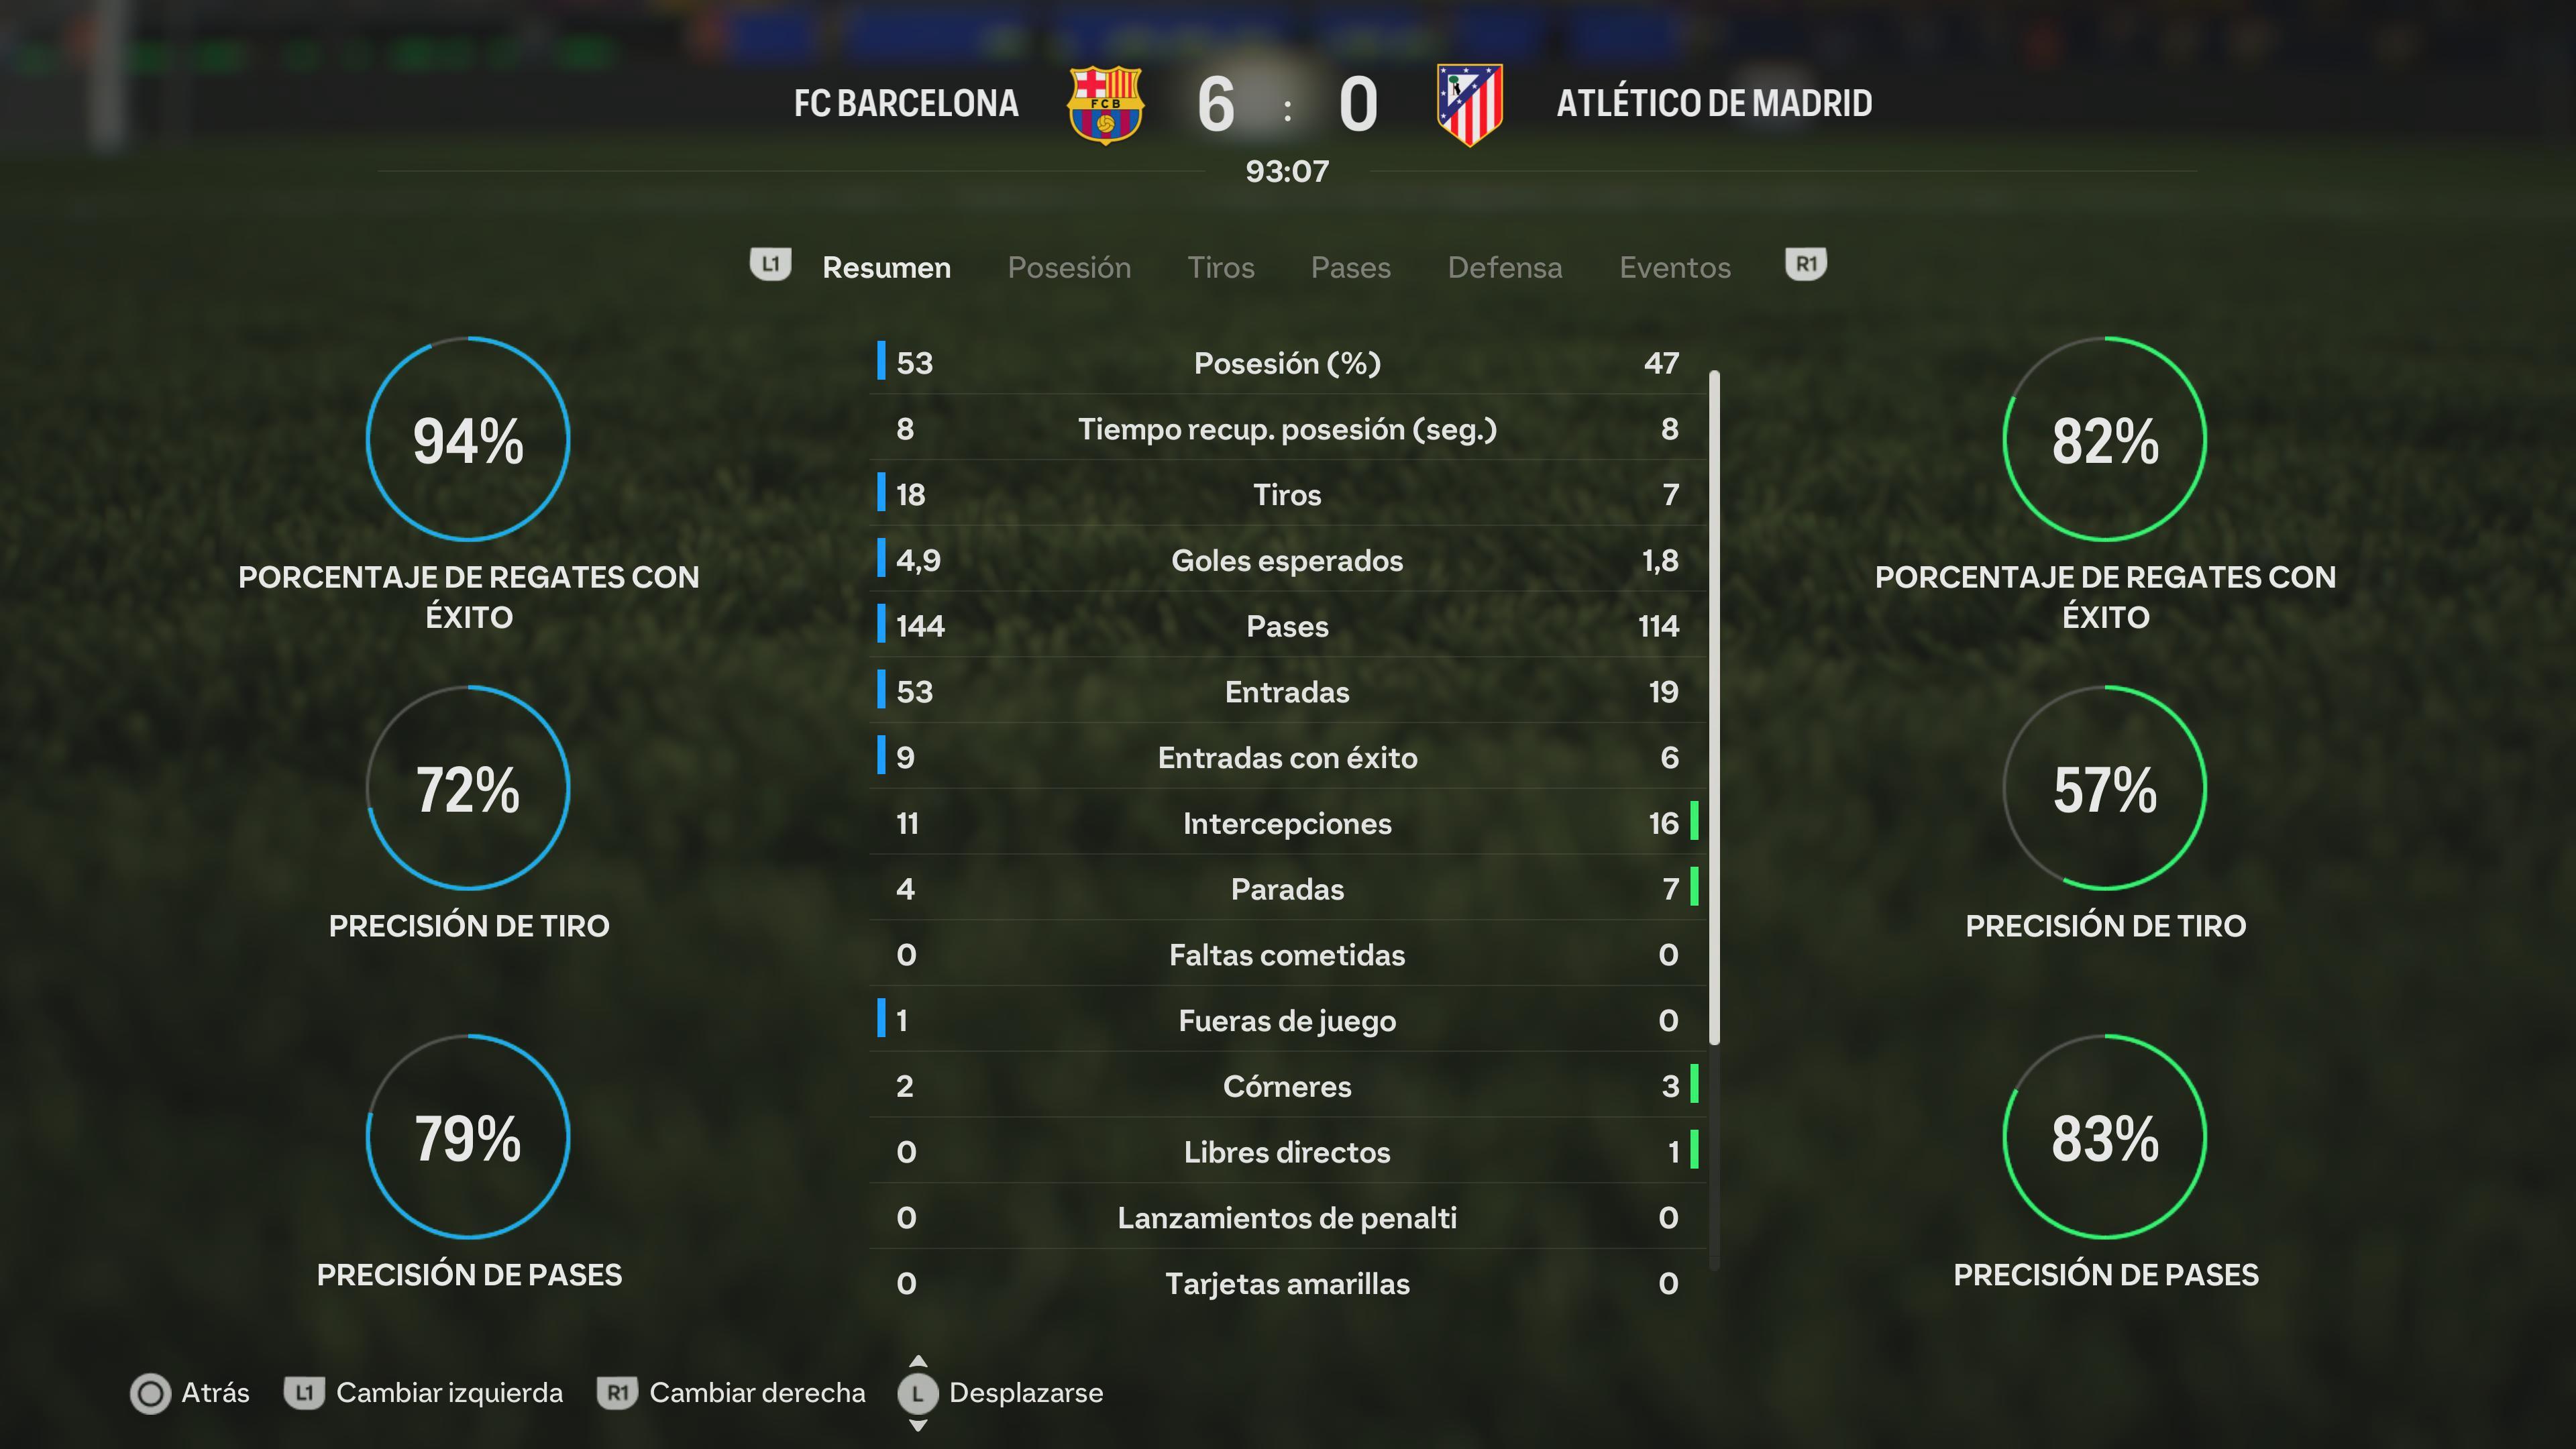Viewport: 2576px width, 1449px height.
Task: Click the Tarjetas amarillas row
Action: click(x=1288, y=1283)
